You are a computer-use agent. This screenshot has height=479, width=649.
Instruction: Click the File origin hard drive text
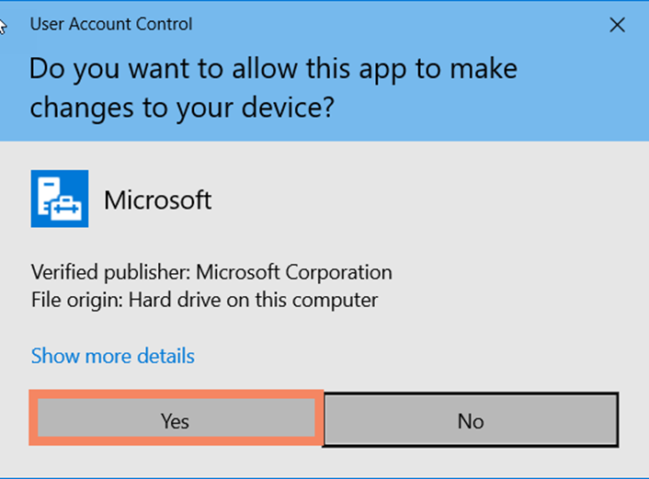(204, 300)
